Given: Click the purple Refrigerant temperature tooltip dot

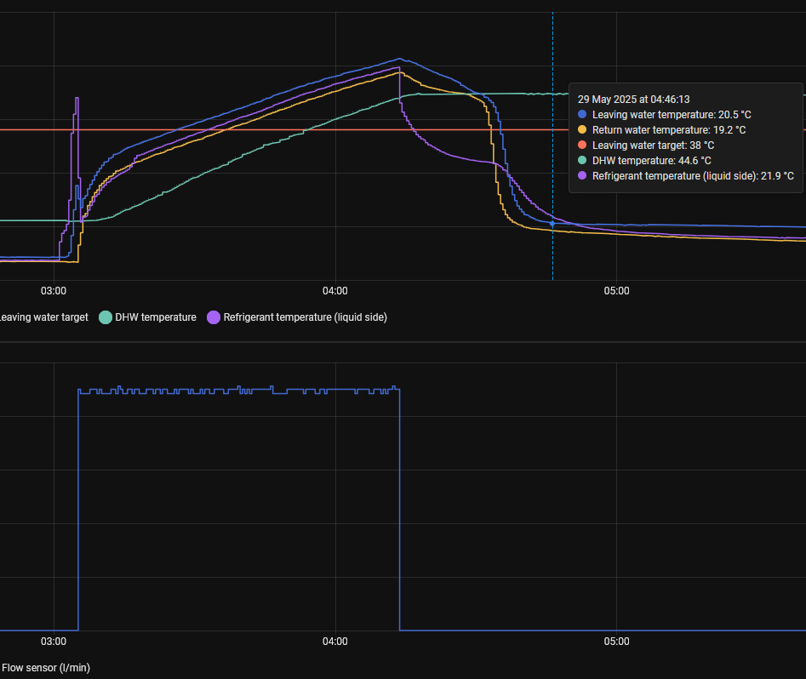Looking at the screenshot, I should (x=582, y=175).
